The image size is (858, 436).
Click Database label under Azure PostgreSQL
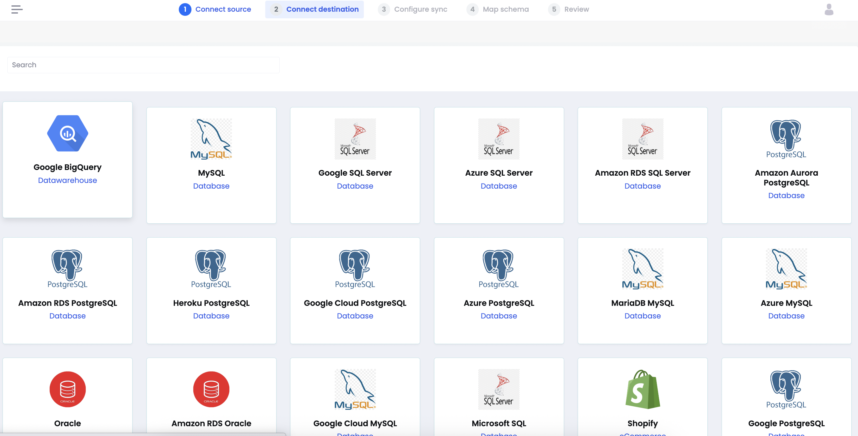[499, 316]
